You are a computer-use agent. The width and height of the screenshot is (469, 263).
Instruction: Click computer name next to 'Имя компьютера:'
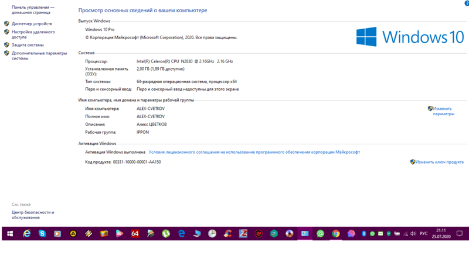click(151, 109)
